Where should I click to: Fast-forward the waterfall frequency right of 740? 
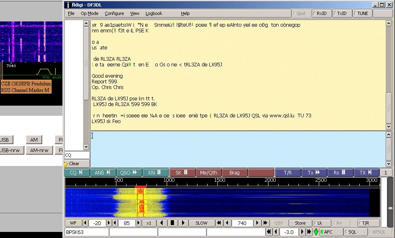(266, 223)
